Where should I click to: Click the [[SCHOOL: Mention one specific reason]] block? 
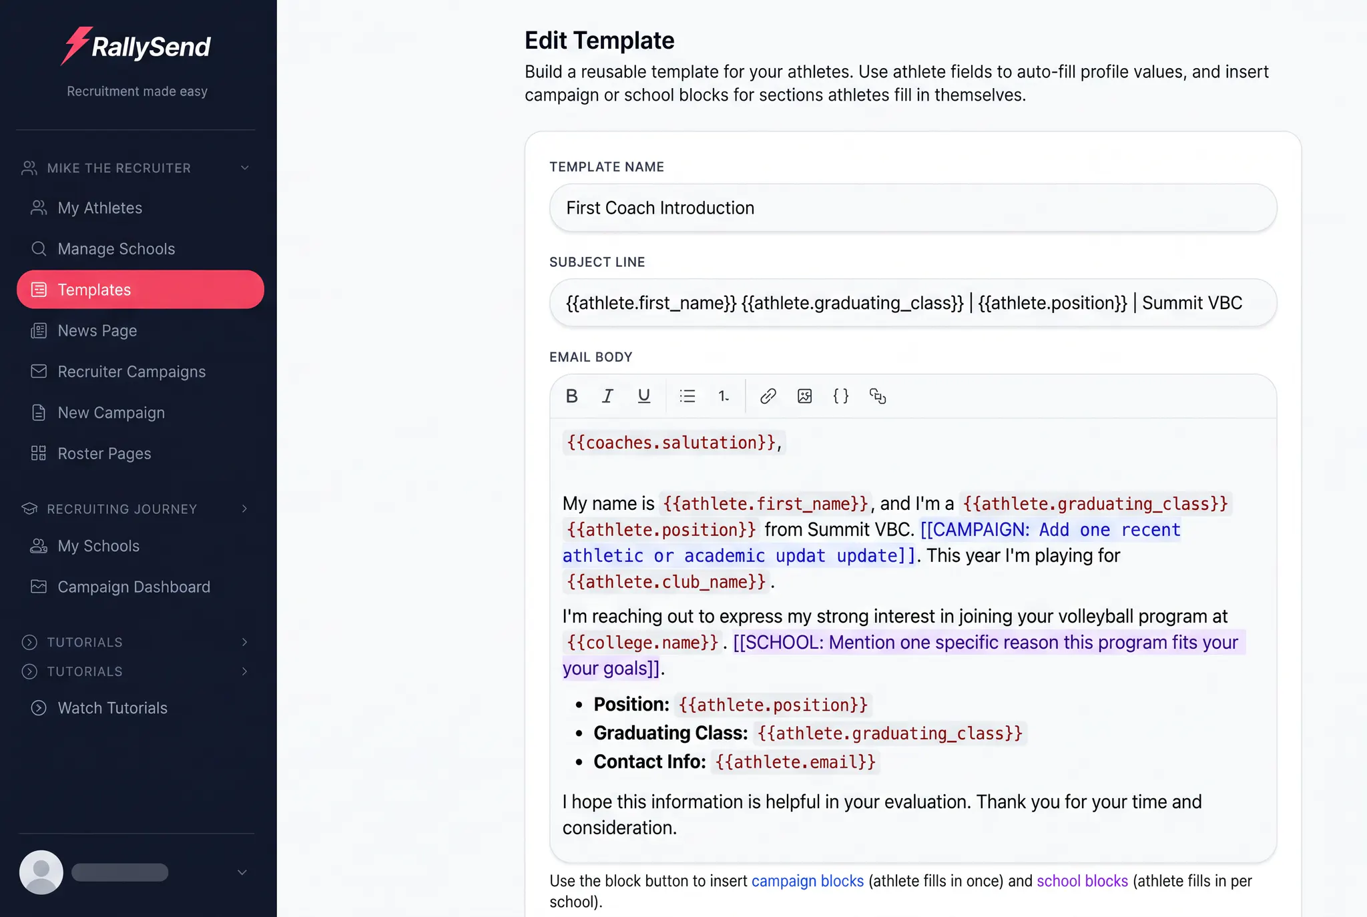904,655
